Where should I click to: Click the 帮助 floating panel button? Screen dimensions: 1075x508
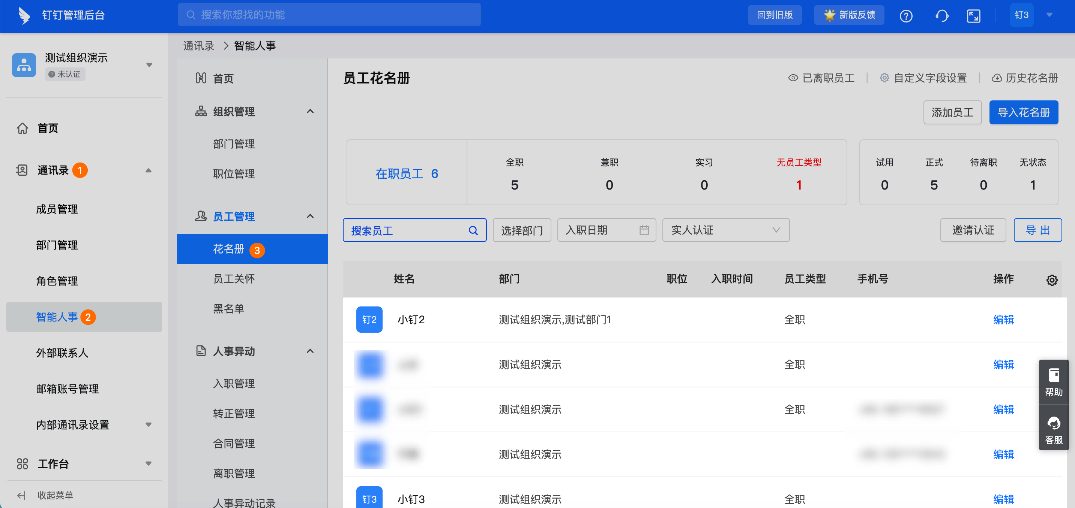click(x=1053, y=382)
